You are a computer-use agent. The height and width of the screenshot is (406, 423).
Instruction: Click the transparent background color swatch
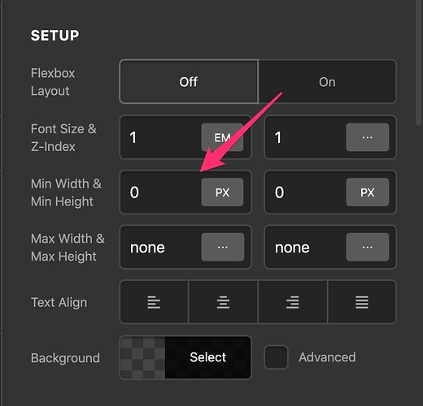coord(143,357)
